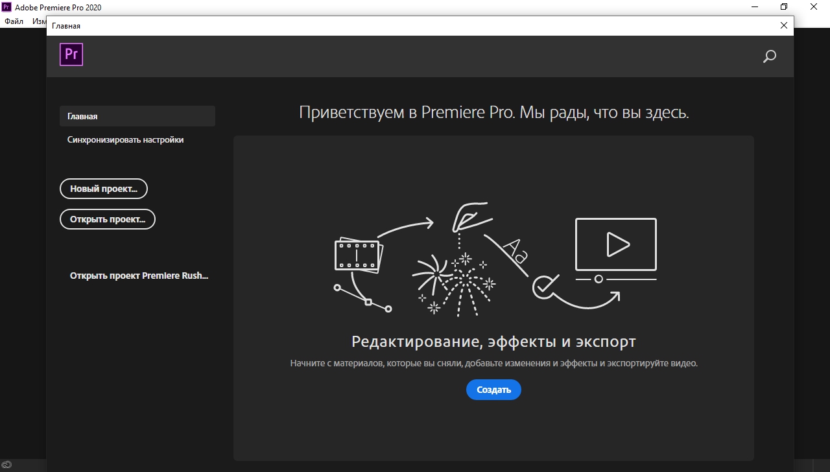Click the Новый проект... button
Image resolution: width=830 pixels, height=472 pixels.
pyautogui.click(x=104, y=189)
